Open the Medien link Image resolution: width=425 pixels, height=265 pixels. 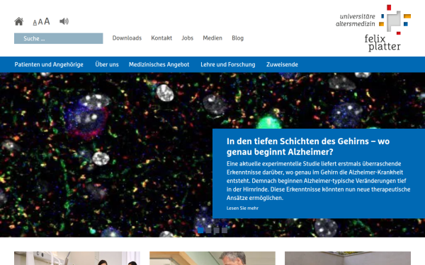[x=212, y=38]
